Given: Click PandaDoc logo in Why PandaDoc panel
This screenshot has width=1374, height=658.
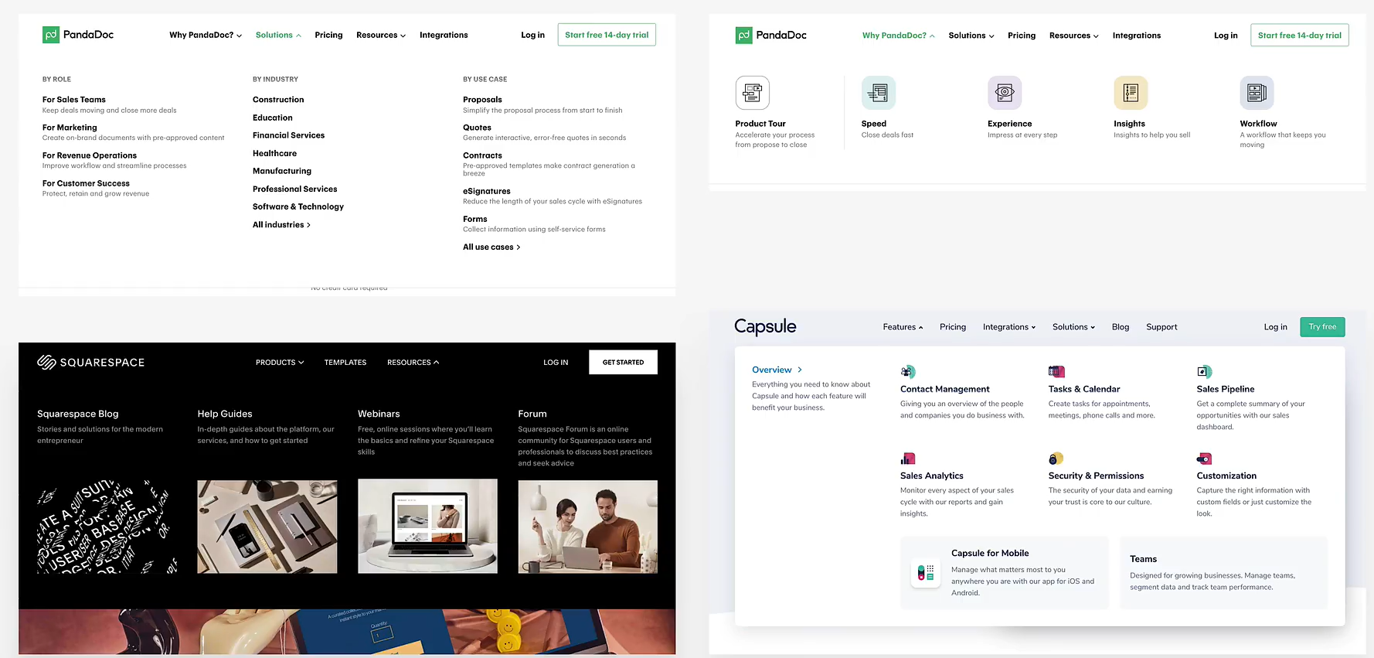Looking at the screenshot, I should pyautogui.click(x=771, y=35).
